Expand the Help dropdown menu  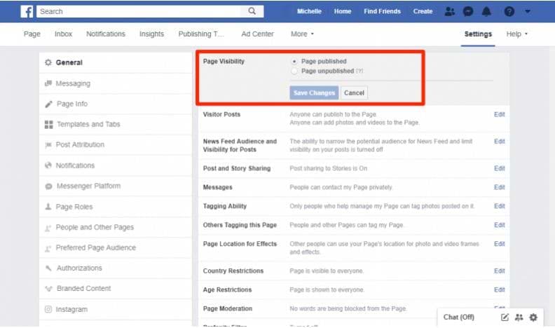pyautogui.click(x=516, y=34)
